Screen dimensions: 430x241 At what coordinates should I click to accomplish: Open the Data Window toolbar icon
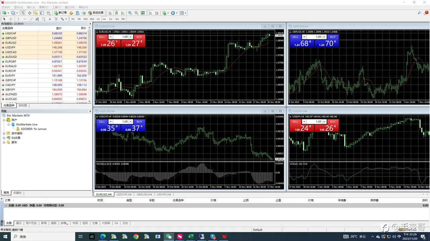[30, 13]
